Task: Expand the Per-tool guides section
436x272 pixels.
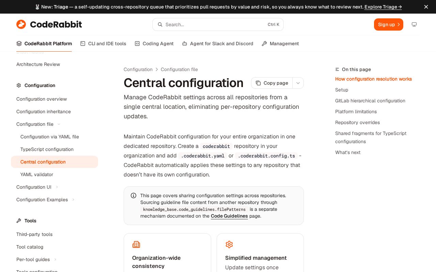Action: (55, 259)
